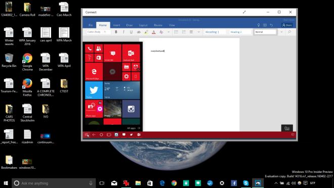
Task: Toggle italic formatting in Word ribbon
Action: point(123,32)
